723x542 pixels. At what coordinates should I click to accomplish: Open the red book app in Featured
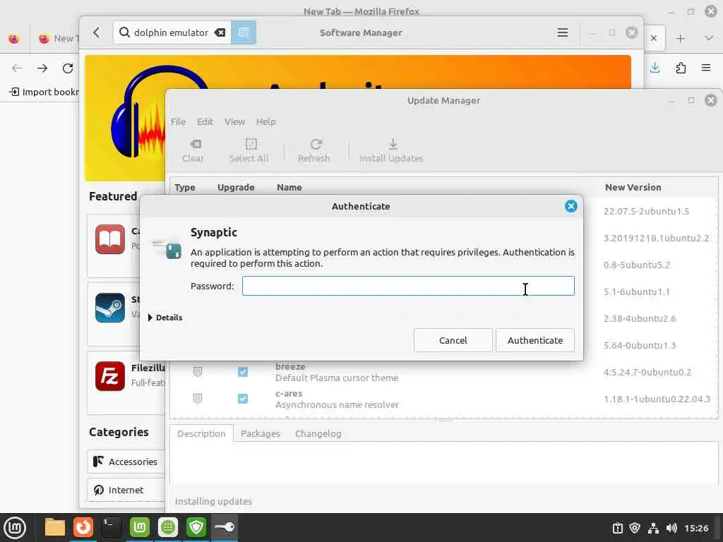tap(109, 239)
